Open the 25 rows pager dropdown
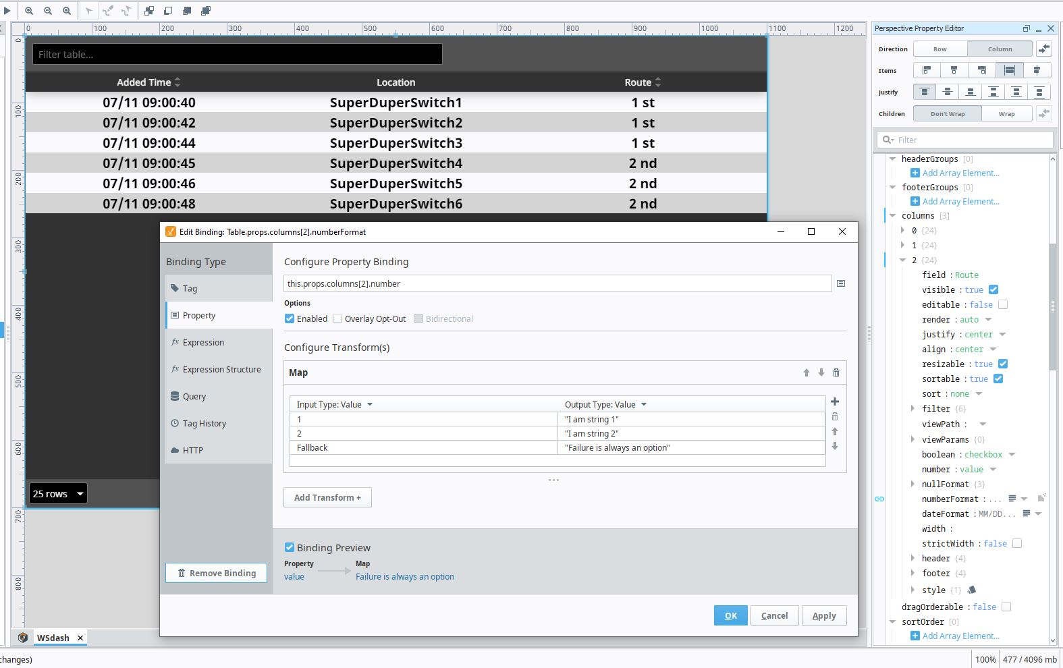 58,494
